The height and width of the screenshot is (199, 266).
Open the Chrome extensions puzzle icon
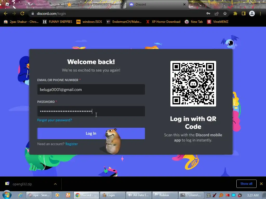coord(235,13)
